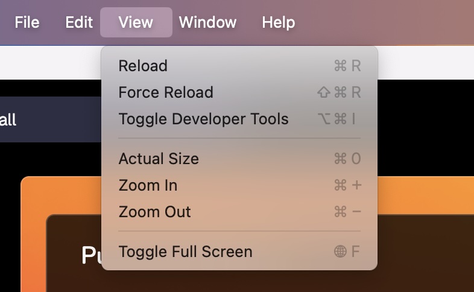Image resolution: width=474 pixels, height=292 pixels.
Task: Choose Reload from the View menu
Action: [x=239, y=66]
